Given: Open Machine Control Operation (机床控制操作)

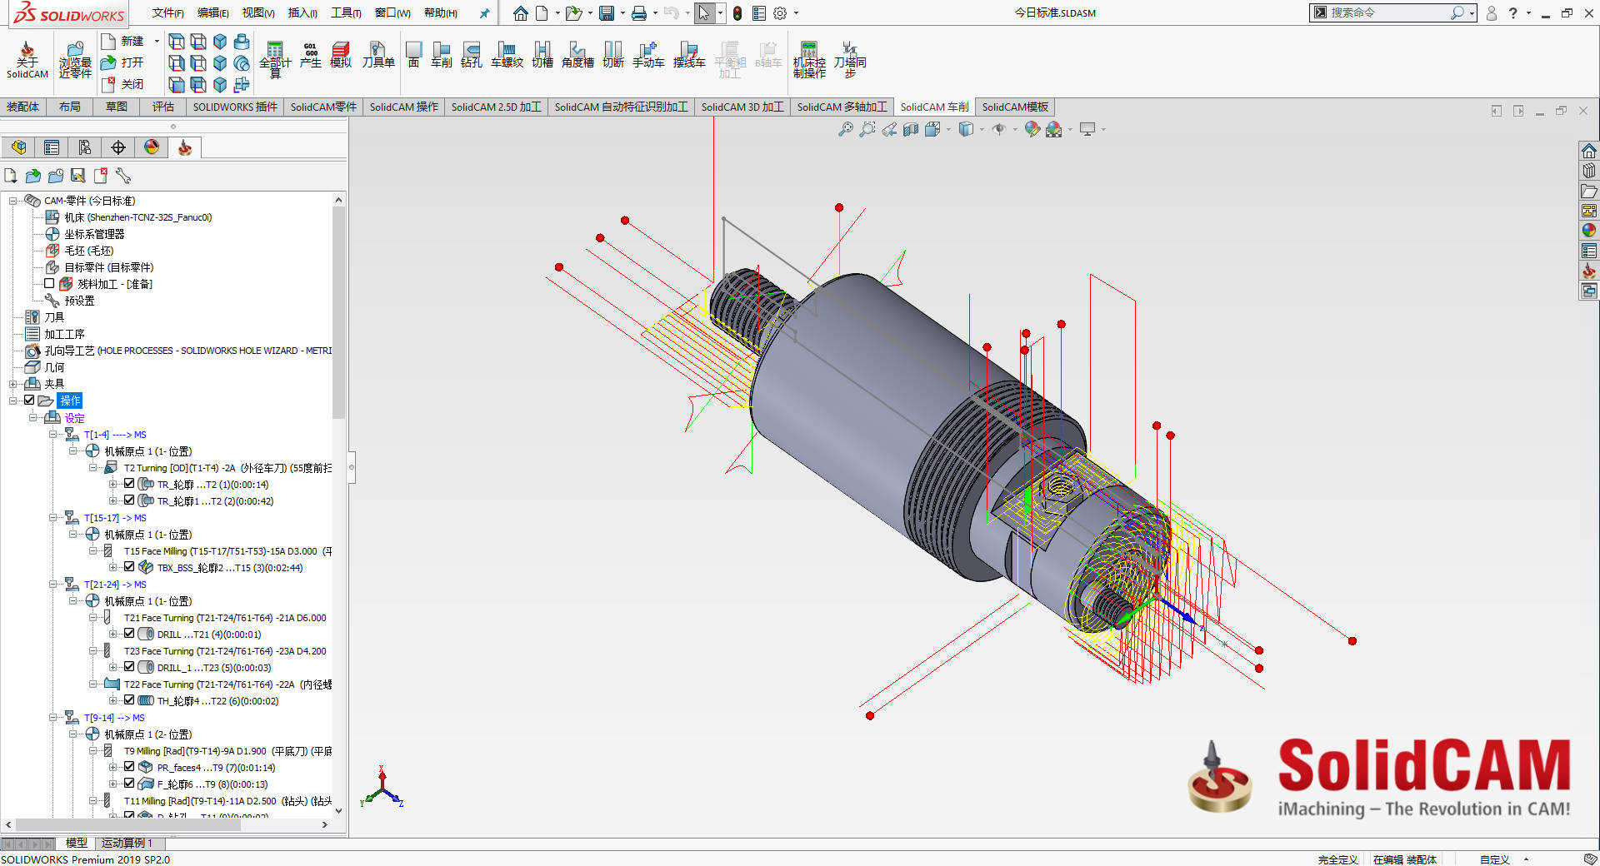Looking at the screenshot, I should (809, 60).
